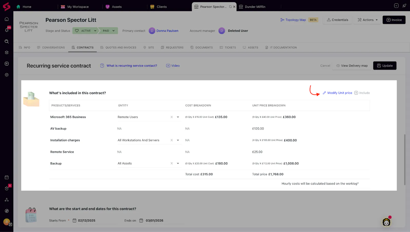Reload the Pearson Spector tab using its refresh icon

tap(230, 7)
